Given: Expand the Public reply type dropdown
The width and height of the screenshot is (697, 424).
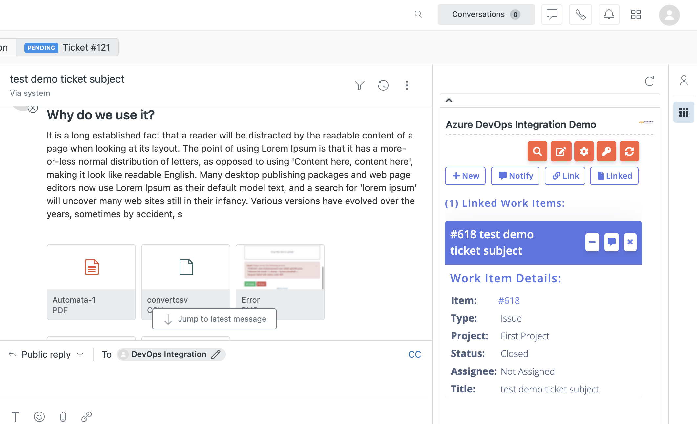Looking at the screenshot, I should pos(80,354).
